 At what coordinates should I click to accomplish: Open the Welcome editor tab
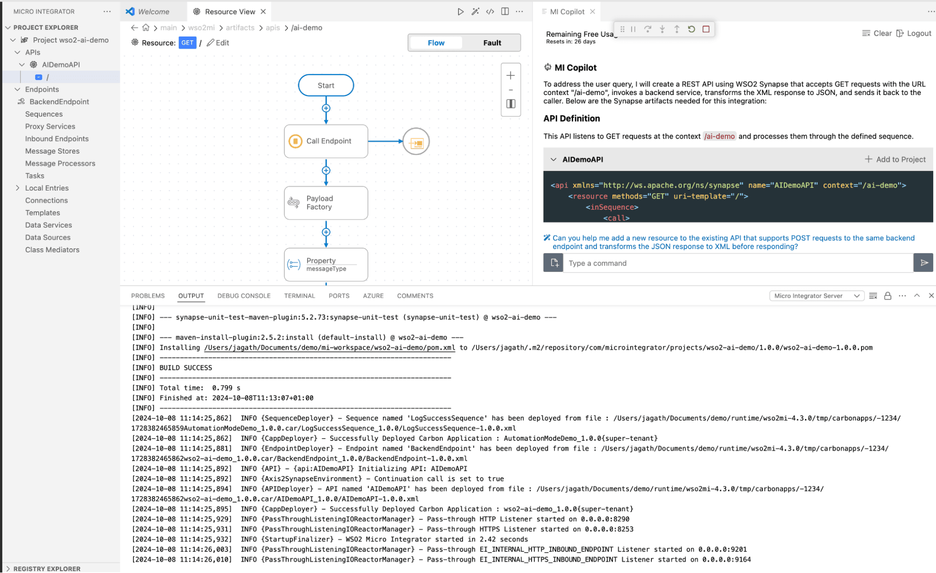(153, 12)
